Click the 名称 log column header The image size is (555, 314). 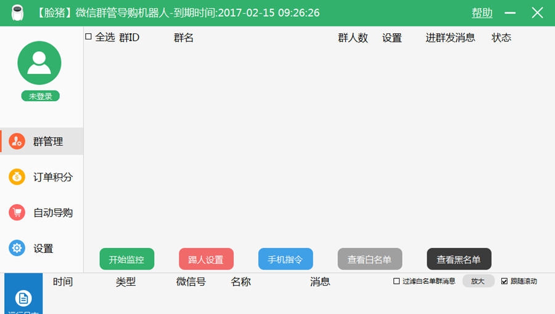[240, 282]
